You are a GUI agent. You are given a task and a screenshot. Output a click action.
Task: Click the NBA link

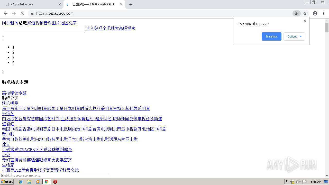(x=23, y=150)
